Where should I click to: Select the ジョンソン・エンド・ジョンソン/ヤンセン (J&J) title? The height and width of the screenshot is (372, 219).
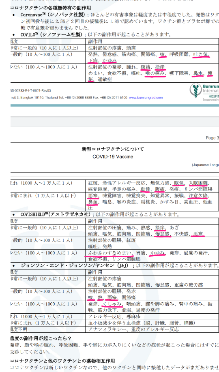tap(76, 265)
